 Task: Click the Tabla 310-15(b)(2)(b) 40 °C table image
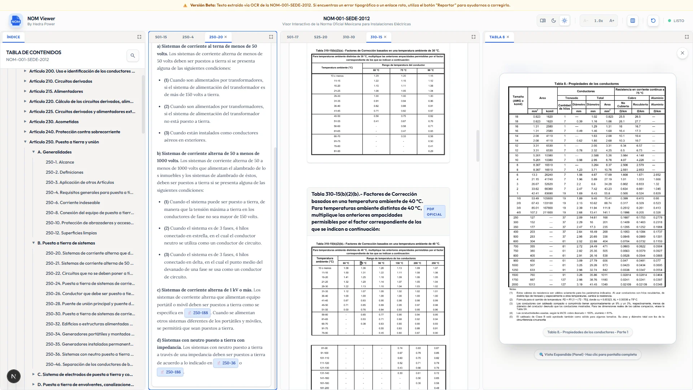[378, 289]
